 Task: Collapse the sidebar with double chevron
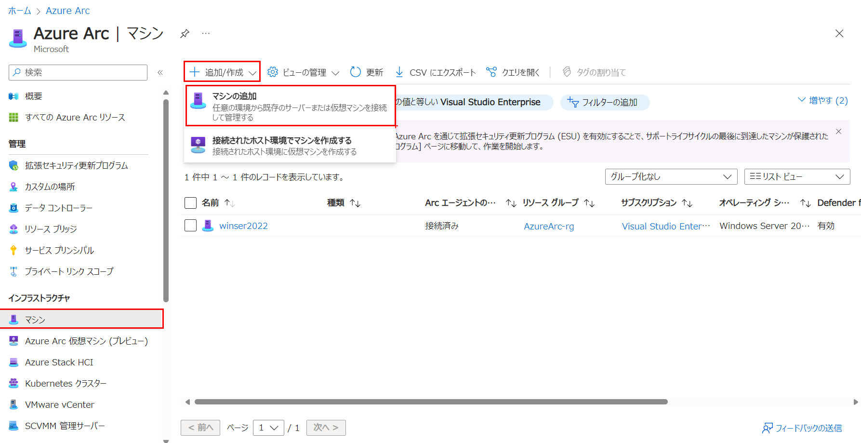point(160,72)
